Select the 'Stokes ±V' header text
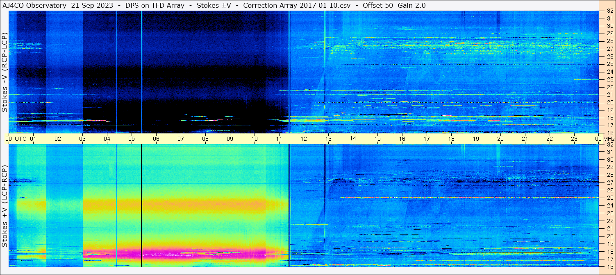 coord(214,5)
